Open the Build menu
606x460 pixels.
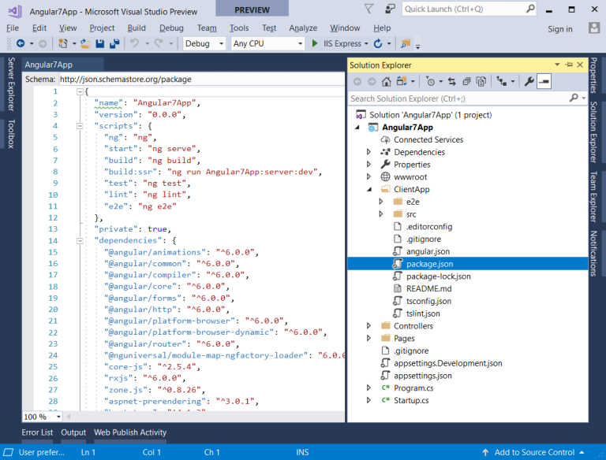point(137,28)
